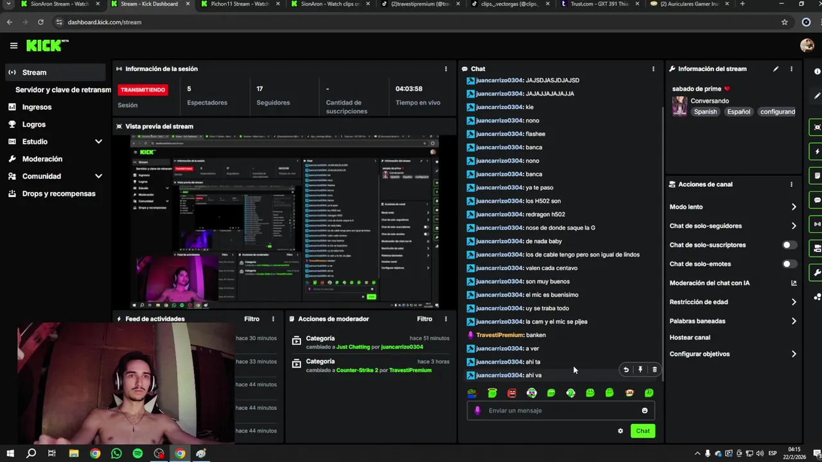Click the green Chat send button
Screen dimensions: 822x462
[x=643, y=431]
